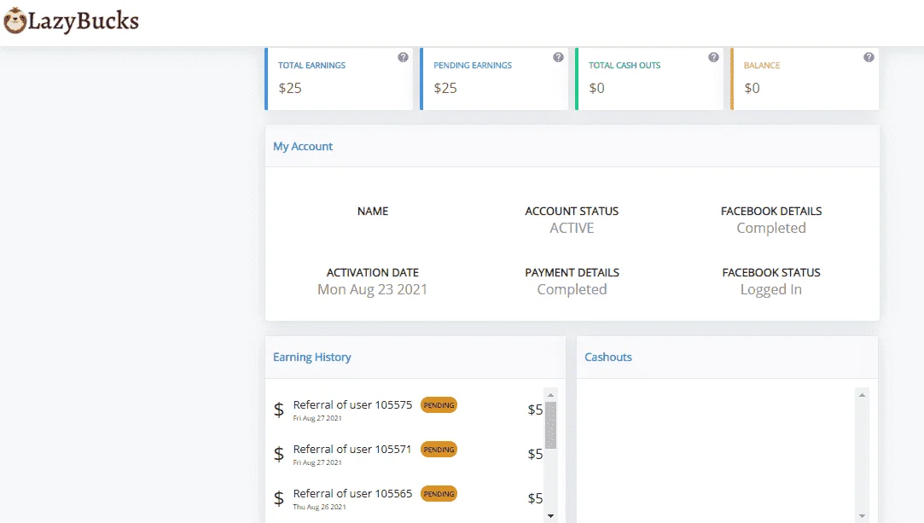This screenshot has width=924, height=523.
Task: Click the Cashouts heading
Action: pyautogui.click(x=608, y=357)
